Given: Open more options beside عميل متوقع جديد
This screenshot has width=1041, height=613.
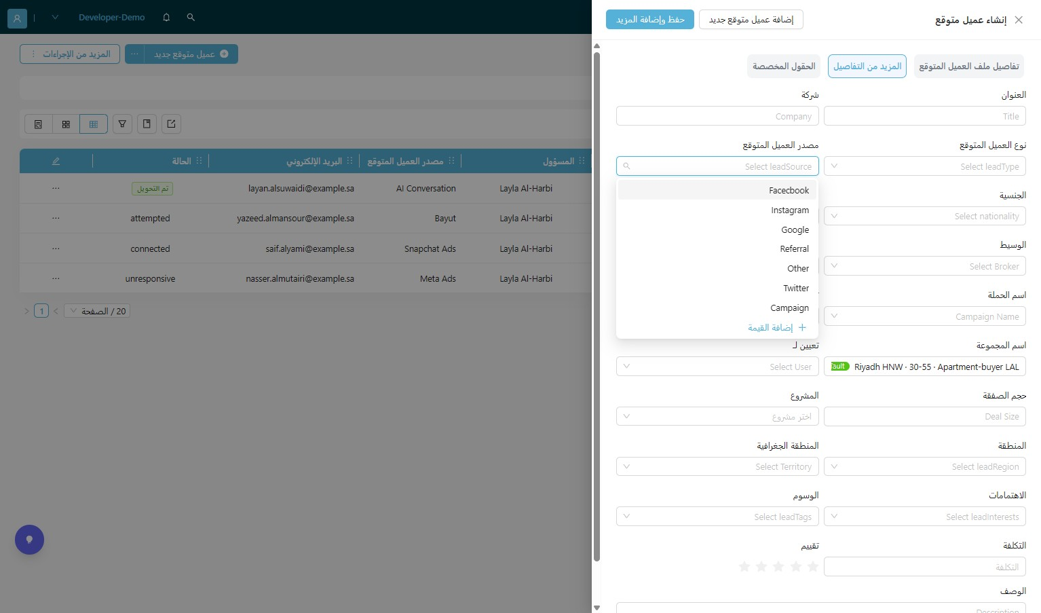Looking at the screenshot, I should coord(134,54).
